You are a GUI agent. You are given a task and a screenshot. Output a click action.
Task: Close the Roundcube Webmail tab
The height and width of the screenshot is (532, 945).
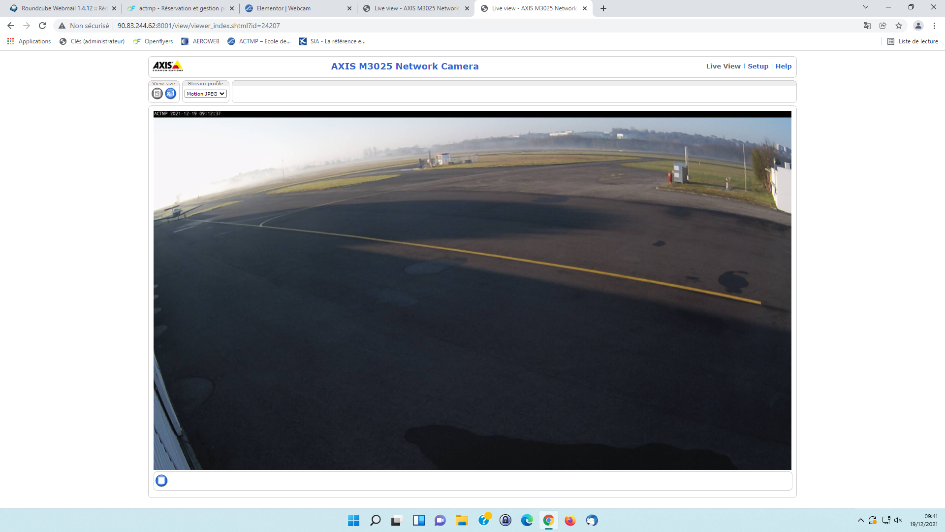click(x=114, y=8)
